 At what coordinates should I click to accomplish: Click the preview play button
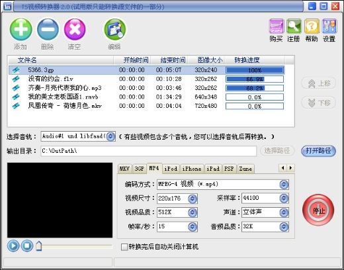13,246
